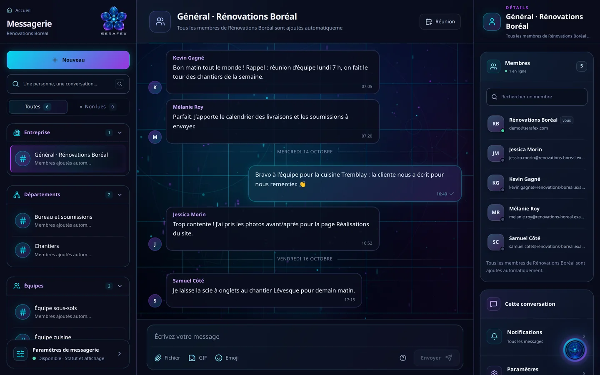Click hashtag icon of Équipe sous-sols
Screen dimensions: 600x375
pos(23,312)
